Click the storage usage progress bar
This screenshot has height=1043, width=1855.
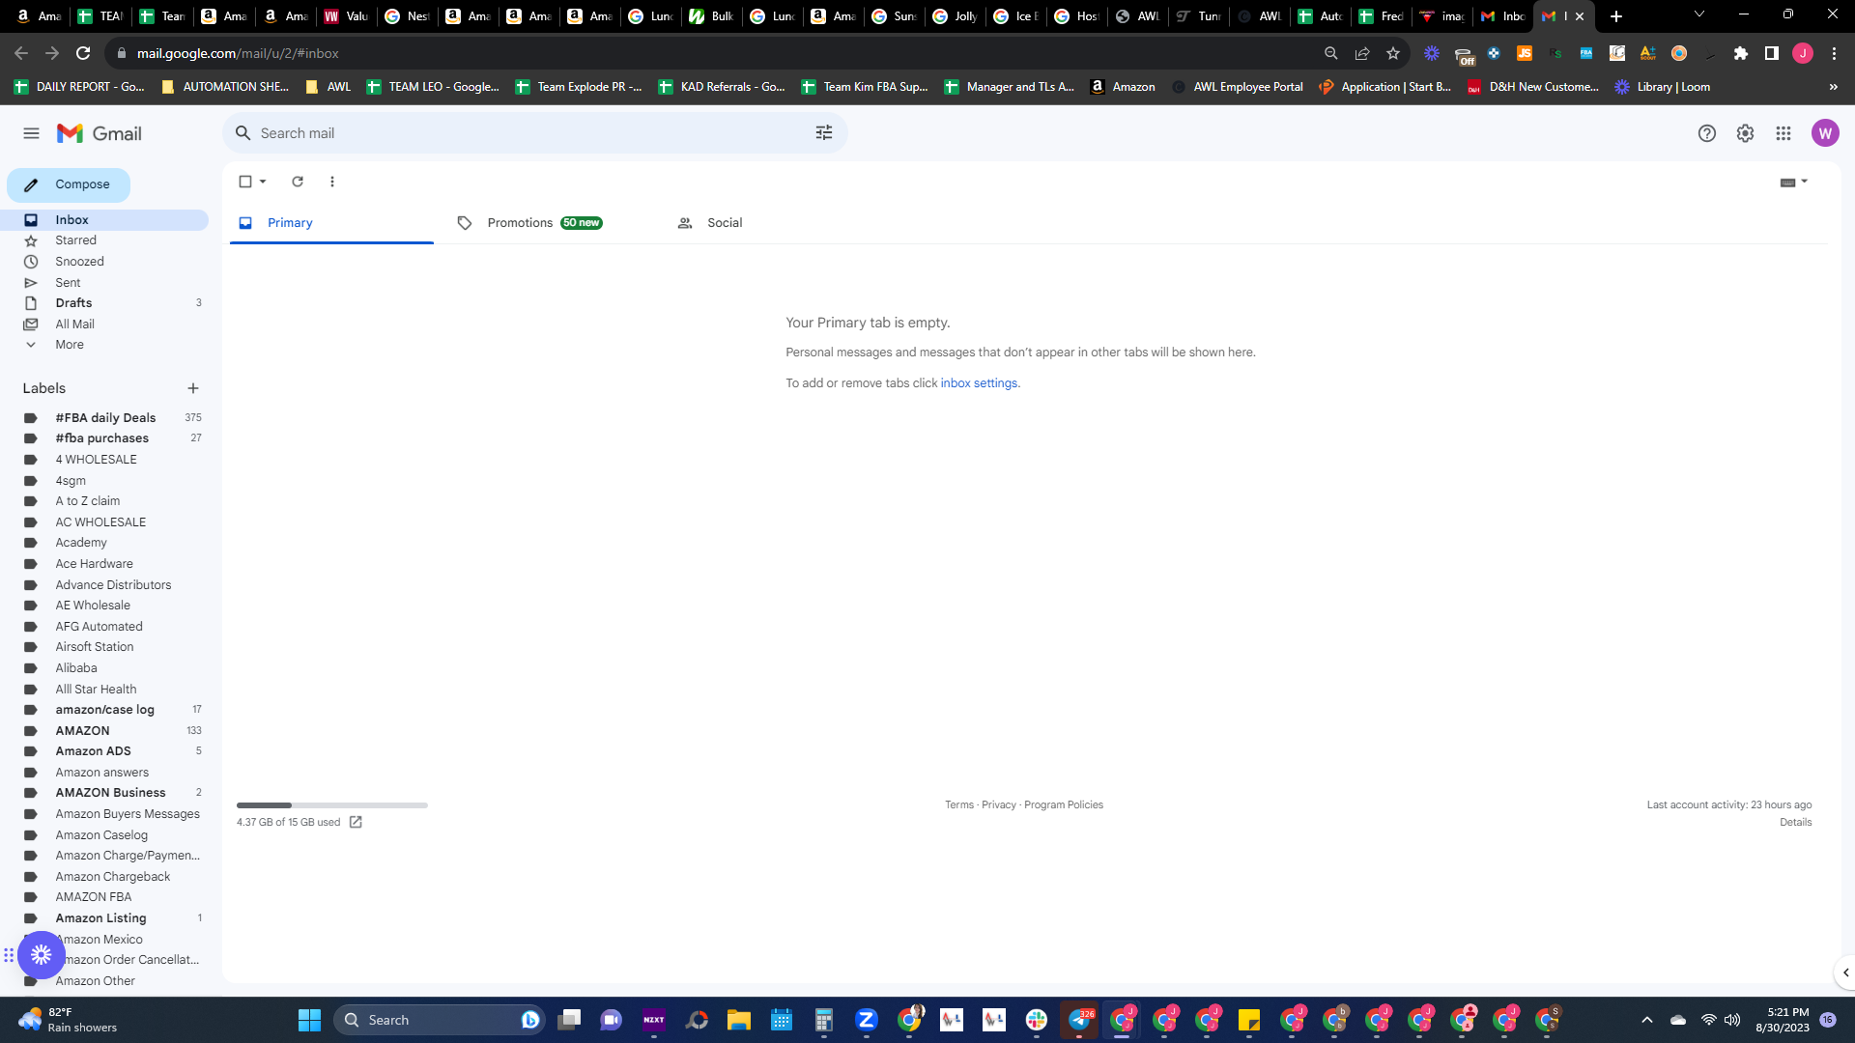[x=332, y=805]
